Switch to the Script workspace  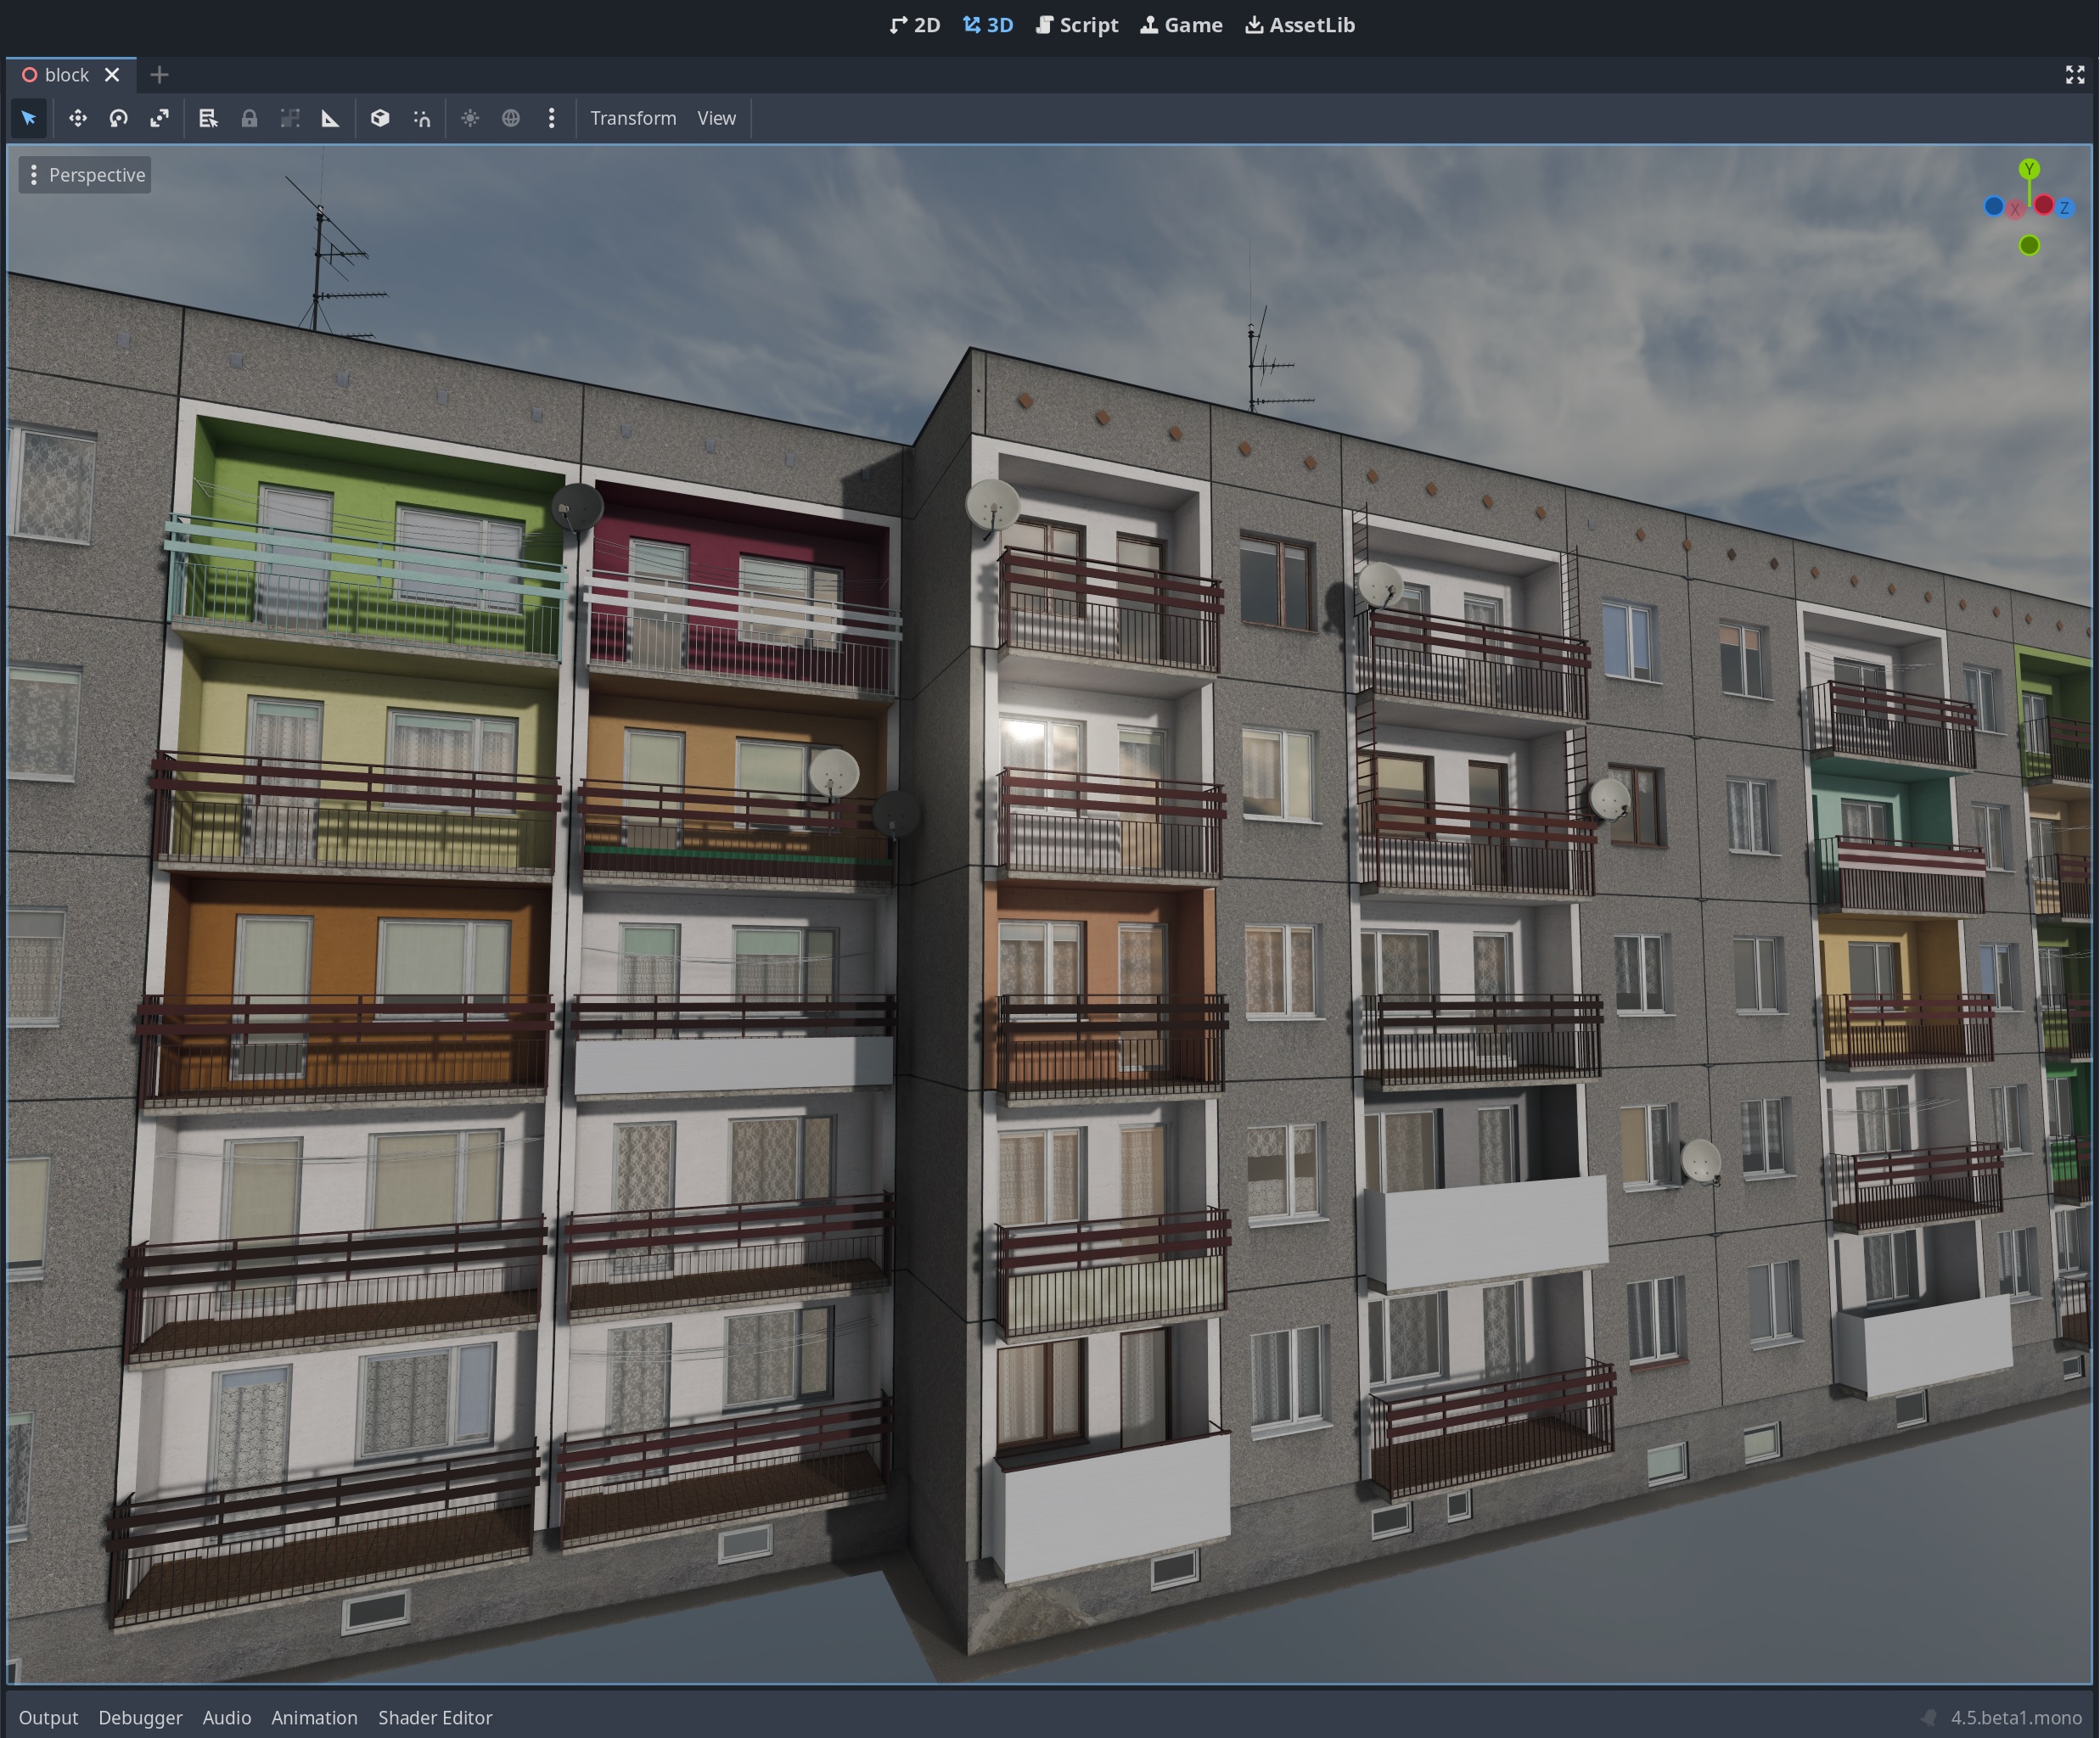[1077, 25]
